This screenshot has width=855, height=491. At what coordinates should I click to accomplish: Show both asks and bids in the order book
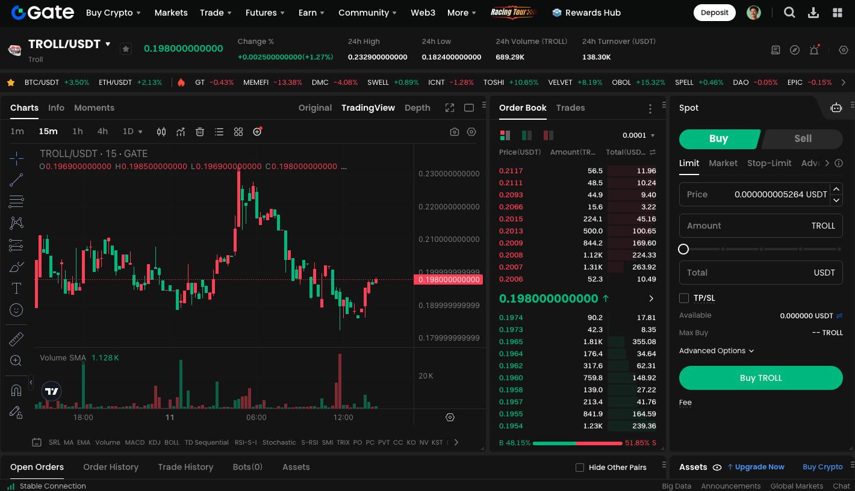point(505,135)
